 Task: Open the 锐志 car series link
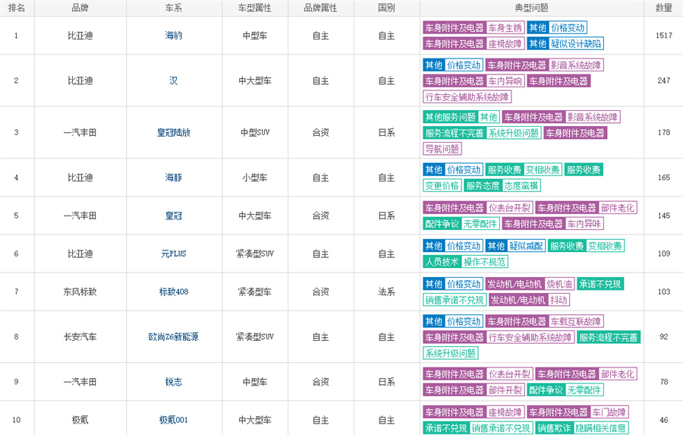click(x=173, y=381)
